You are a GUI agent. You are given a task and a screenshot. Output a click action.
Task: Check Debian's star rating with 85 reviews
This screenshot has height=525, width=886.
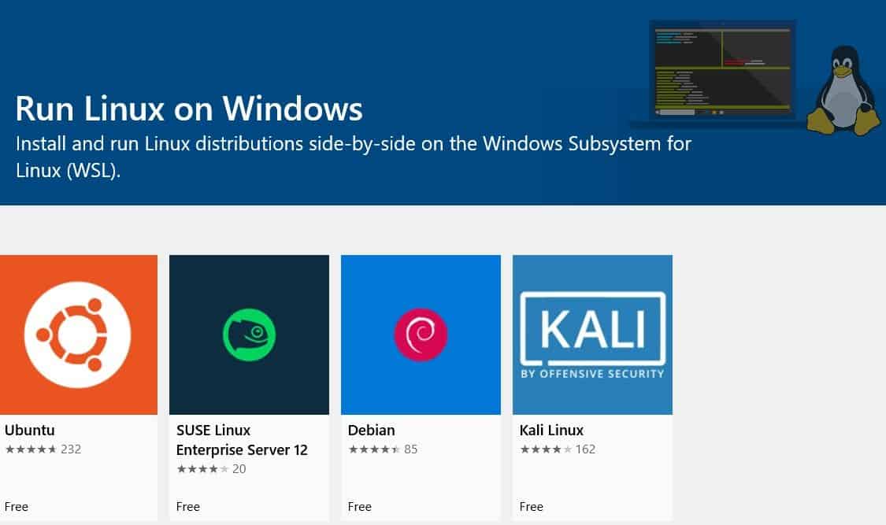[x=383, y=449]
